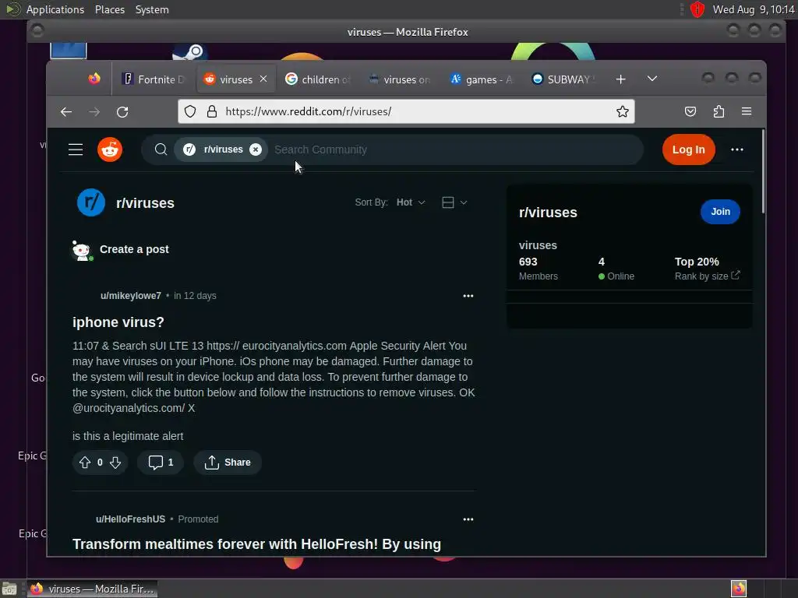Remove the r/viruses search filter chip
The image size is (798, 598).
(x=256, y=149)
